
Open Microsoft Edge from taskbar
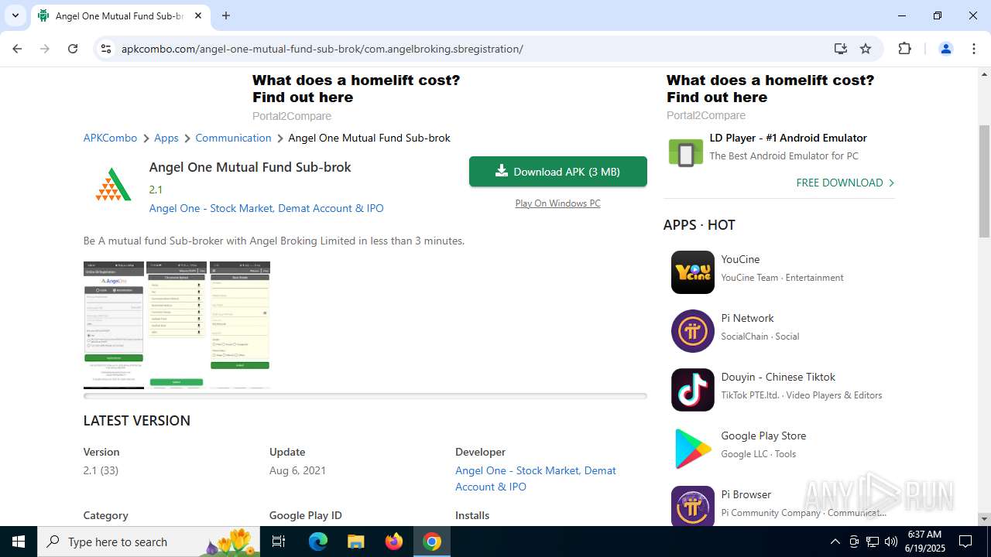click(x=318, y=542)
